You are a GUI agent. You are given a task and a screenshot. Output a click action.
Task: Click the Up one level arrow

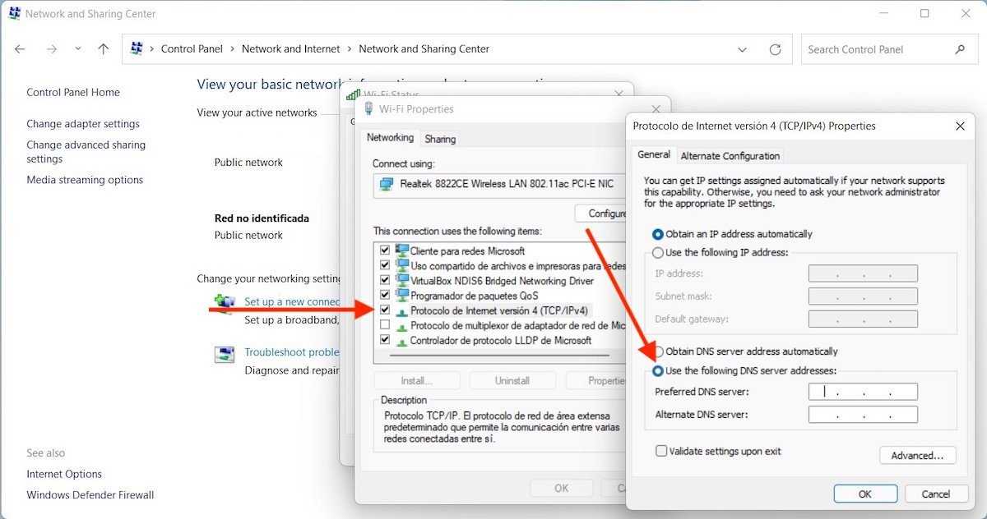(x=103, y=49)
